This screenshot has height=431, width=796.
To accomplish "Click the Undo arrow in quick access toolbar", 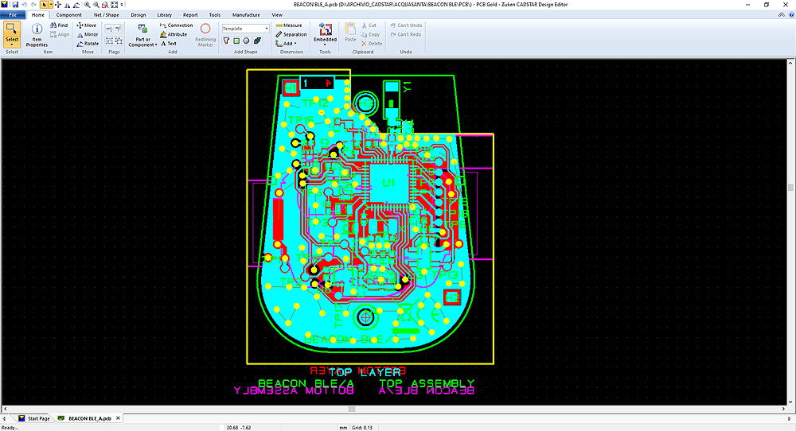I will [x=25, y=5].
